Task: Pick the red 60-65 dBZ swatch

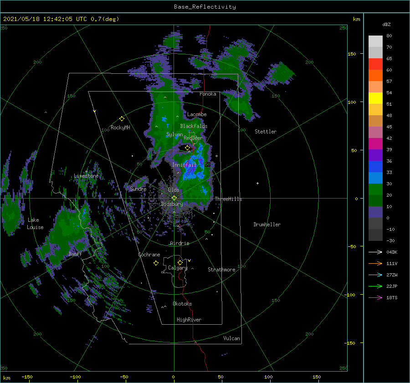Action: tap(375, 64)
